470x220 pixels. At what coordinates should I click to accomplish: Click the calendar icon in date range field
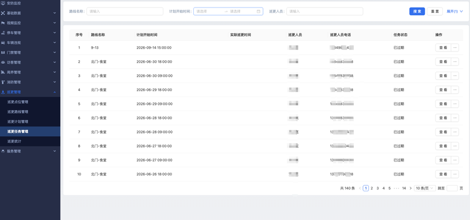click(258, 11)
